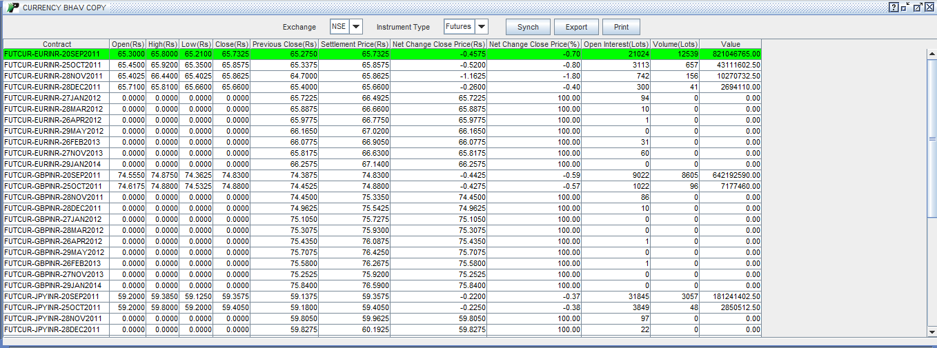Click the Settlement Price(Rs) column header
Image resolution: width=937 pixels, height=348 pixels.
[x=355, y=44]
